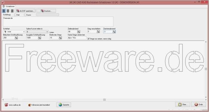209x112 pixels.
Task: Focus the 'Keine Stege setzen bei' field
Action: (77, 38)
